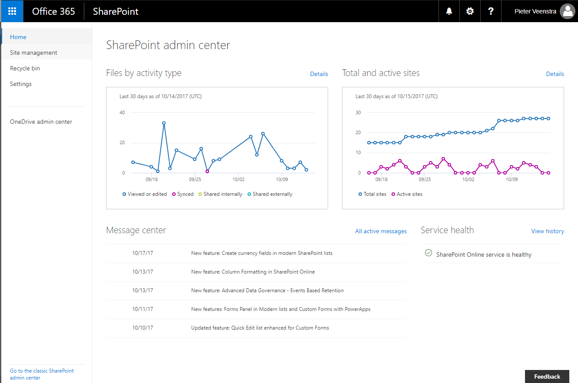Select Home in left navigation

tap(47, 37)
